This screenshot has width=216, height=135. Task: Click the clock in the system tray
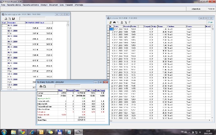point(208,132)
